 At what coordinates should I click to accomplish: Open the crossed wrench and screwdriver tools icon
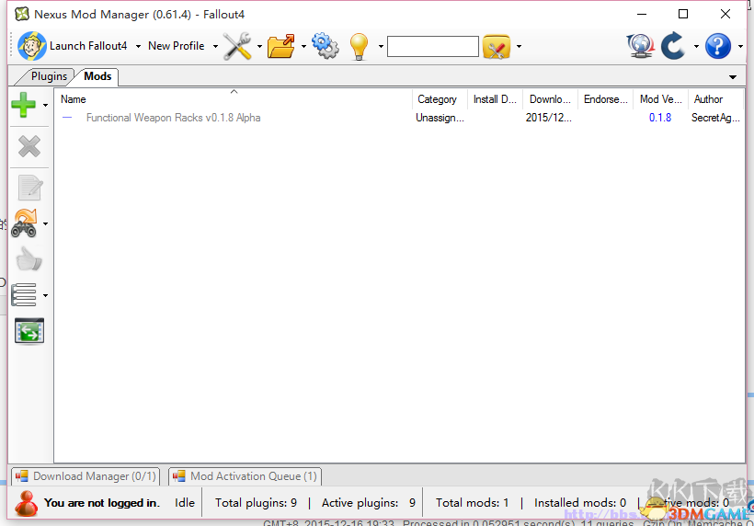237,46
